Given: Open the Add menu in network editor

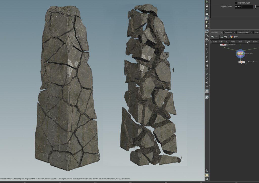Looking at the screenshot, I should [215, 42].
